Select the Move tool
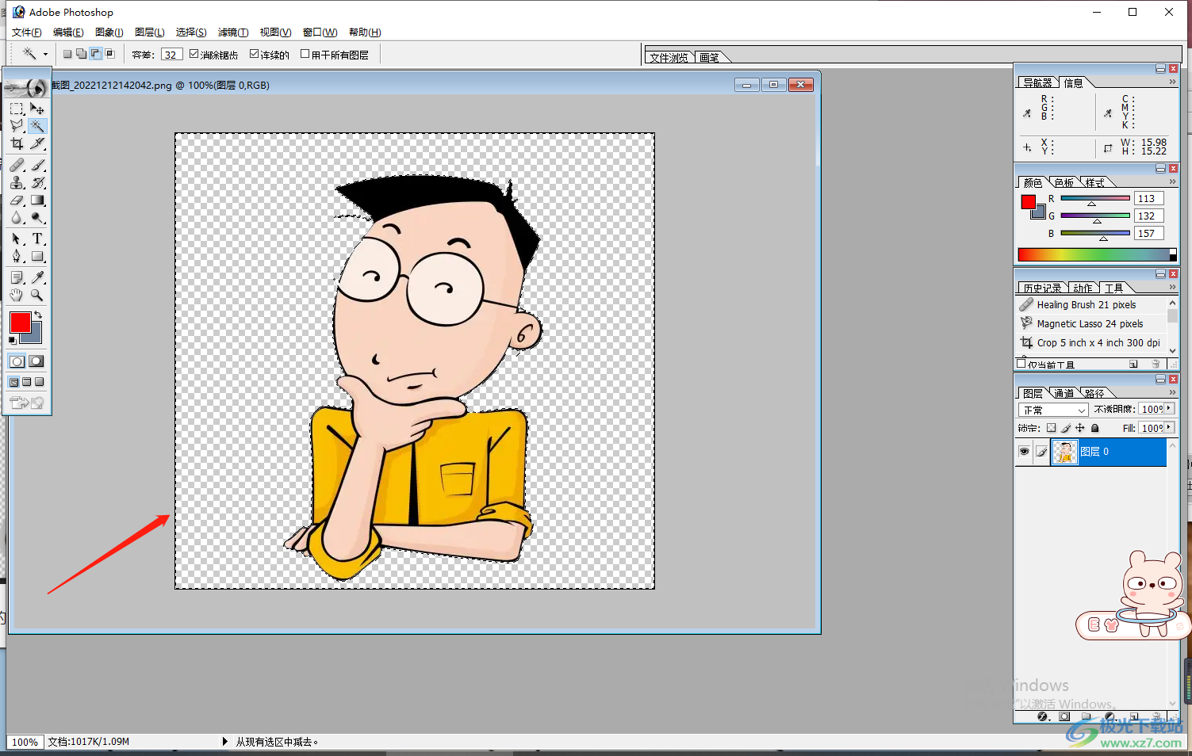This screenshot has height=756, width=1192. [x=37, y=109]
